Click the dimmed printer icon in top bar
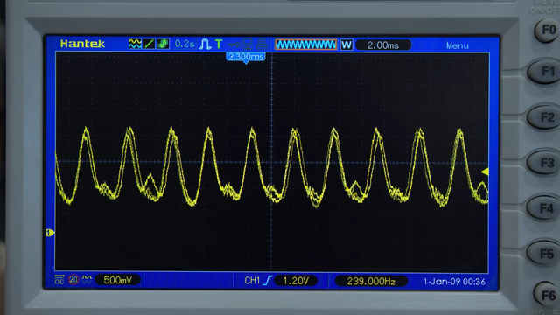Screen dimensions: 560x315 tap(262, 44)
